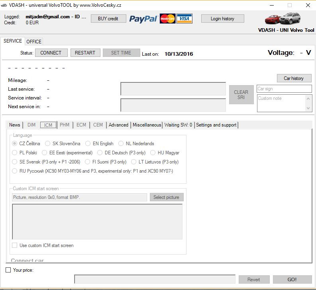Click the Mileage label

point(18,80)
